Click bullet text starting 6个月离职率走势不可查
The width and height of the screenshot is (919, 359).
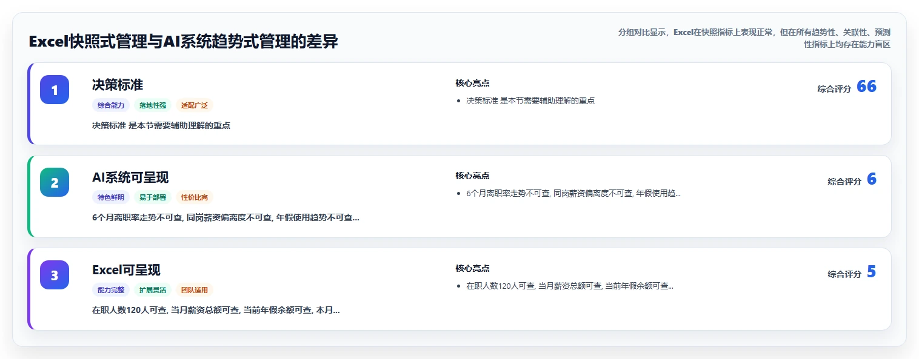pos(573,193)
